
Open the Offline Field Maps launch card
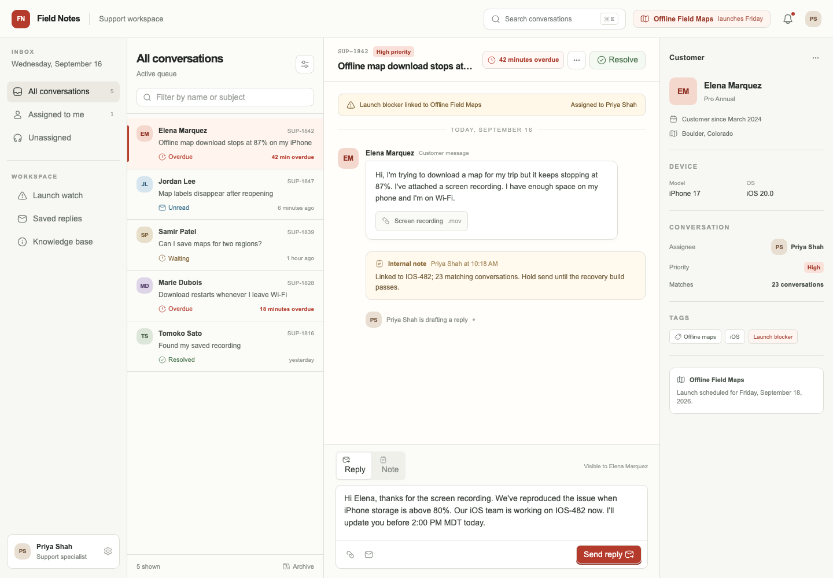point(746,391)
